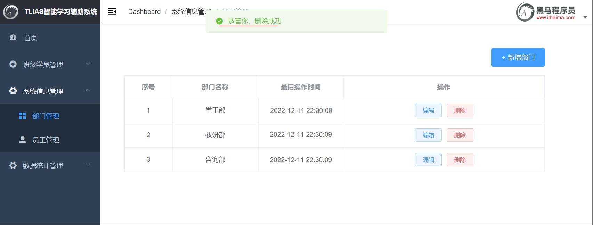593x225 pixels.
Task: Click the dashboard icon beside 首页
Action: (13, 37)
